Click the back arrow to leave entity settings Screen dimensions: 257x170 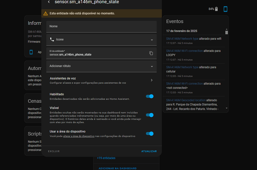(x=49, y=2)
